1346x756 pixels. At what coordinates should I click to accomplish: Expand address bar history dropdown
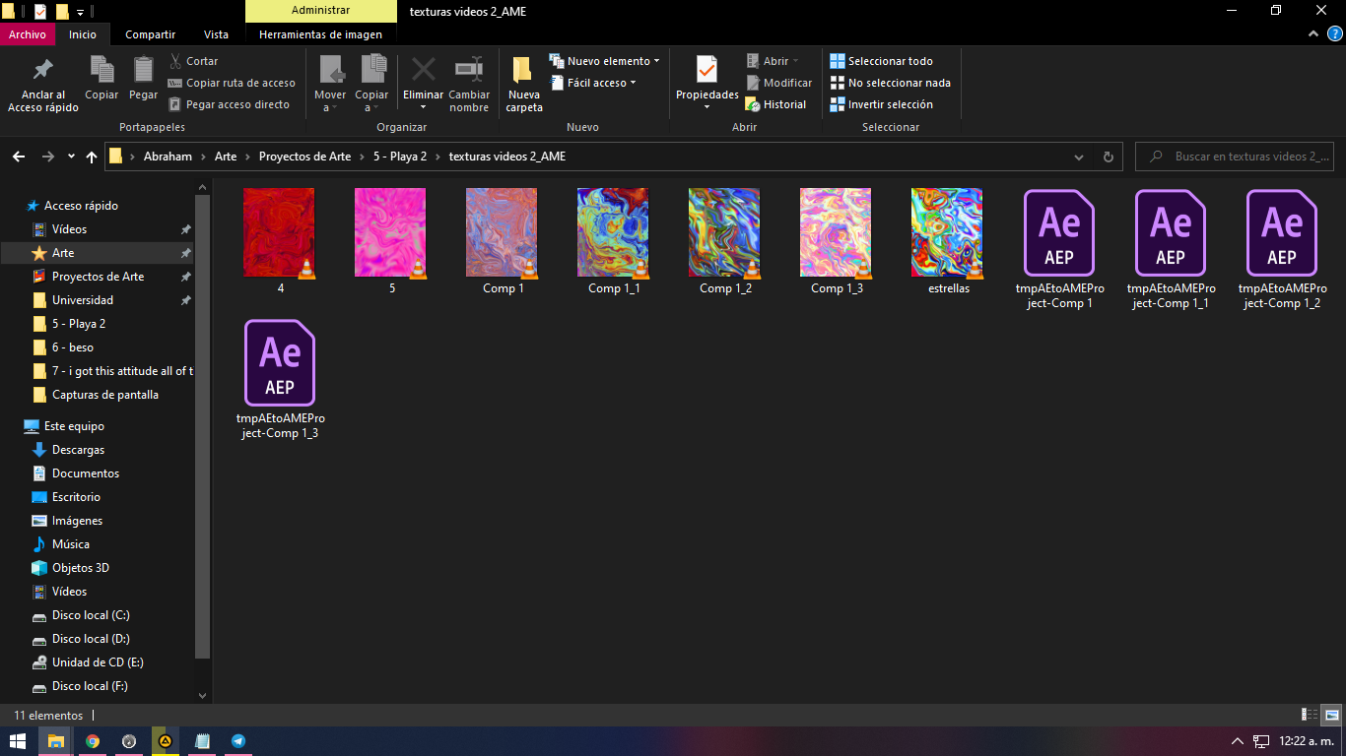(x=1081, y=157)
